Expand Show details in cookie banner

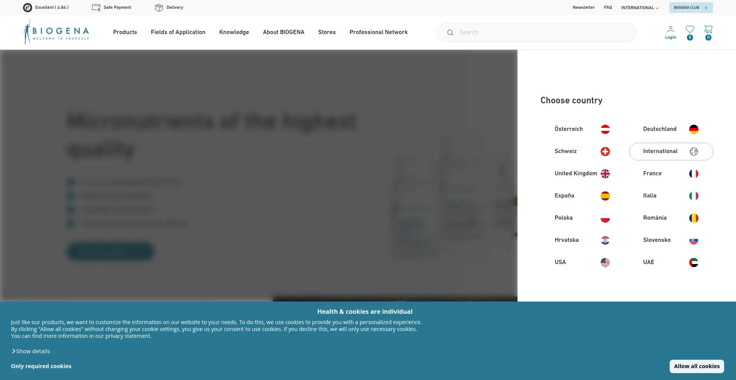pos(31,351)
